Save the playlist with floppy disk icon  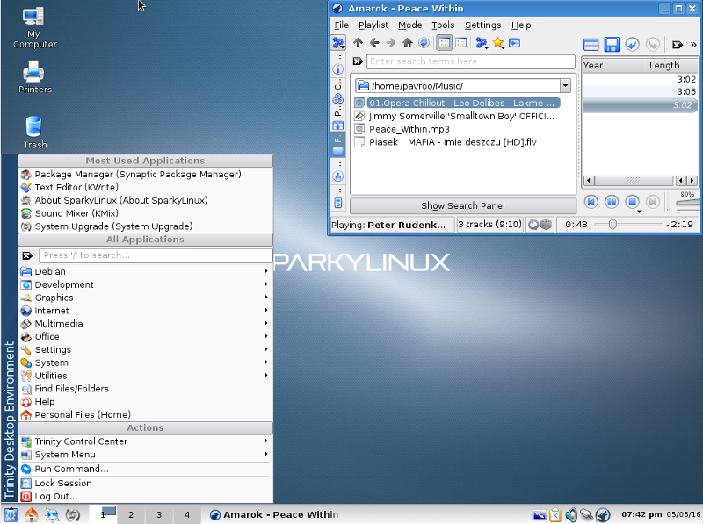point(612,45)
